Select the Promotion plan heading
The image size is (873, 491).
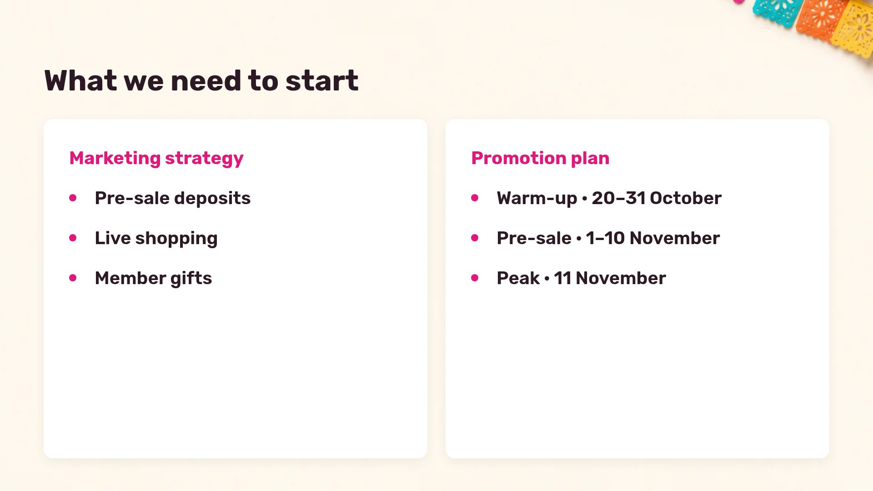click(x=540, y=158)
